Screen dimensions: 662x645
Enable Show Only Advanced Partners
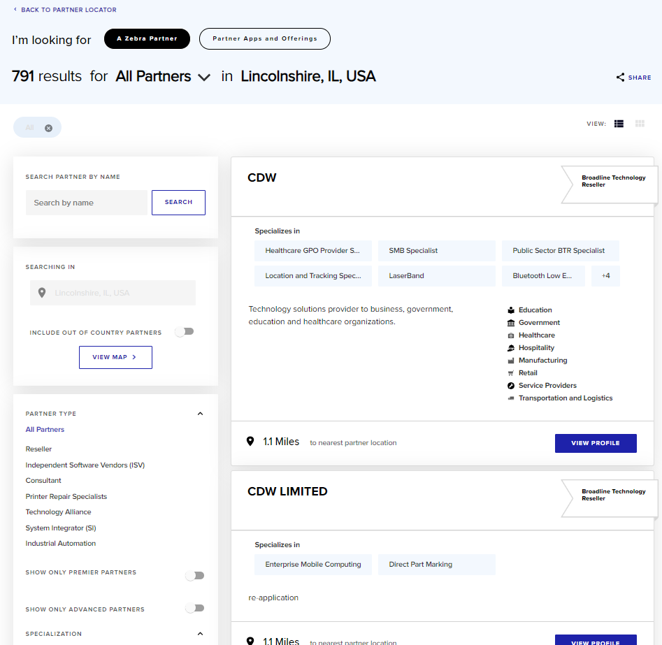point(195,608)
